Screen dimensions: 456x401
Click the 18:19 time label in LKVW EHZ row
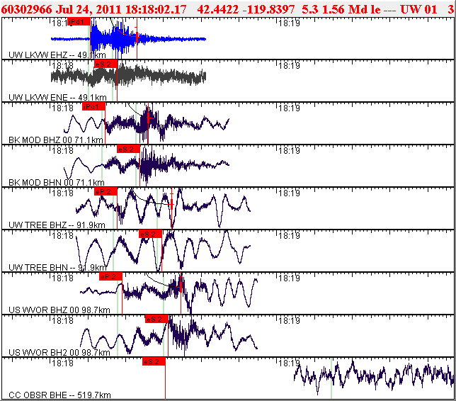coord(289,23)
